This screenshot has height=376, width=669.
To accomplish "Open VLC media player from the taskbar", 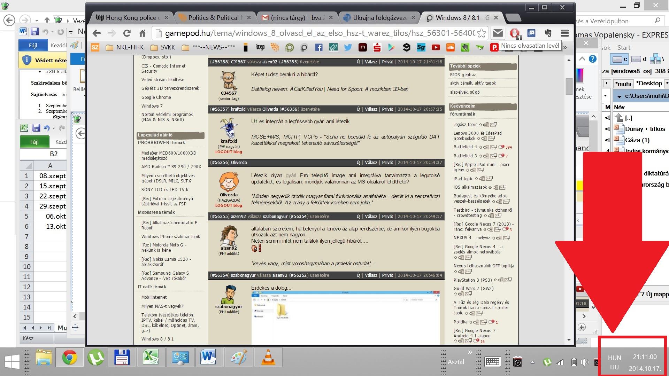I will coord(268,358).
